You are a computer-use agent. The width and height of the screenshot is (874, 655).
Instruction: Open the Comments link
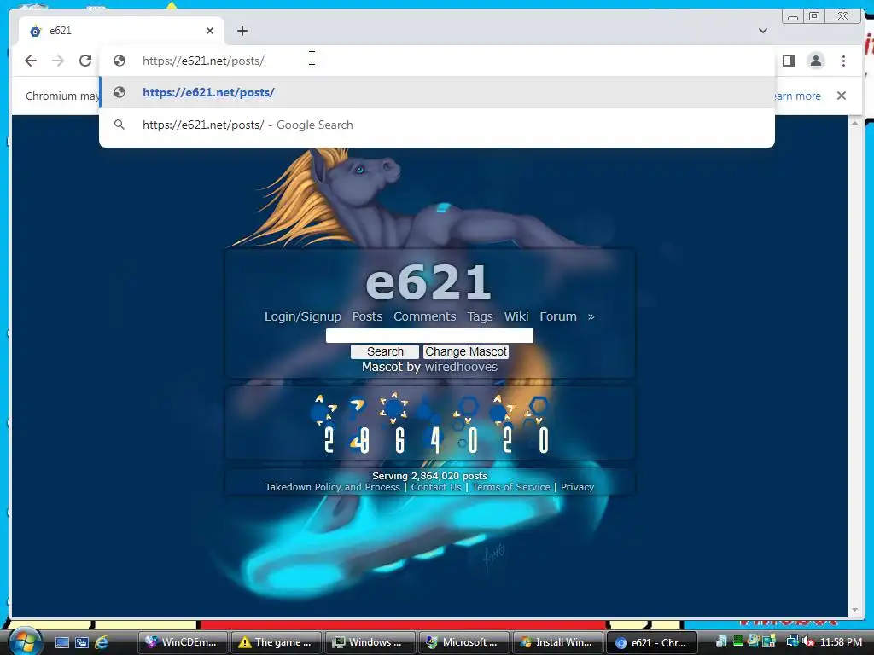coord(425,316)
